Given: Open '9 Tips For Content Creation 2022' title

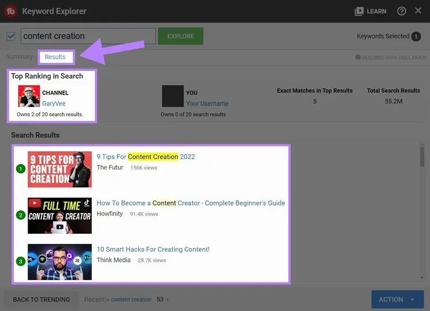Looking at the screenshot, I should coord(146,157).
